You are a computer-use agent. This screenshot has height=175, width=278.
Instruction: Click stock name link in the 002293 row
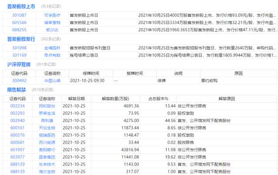[x=47, y=113]
